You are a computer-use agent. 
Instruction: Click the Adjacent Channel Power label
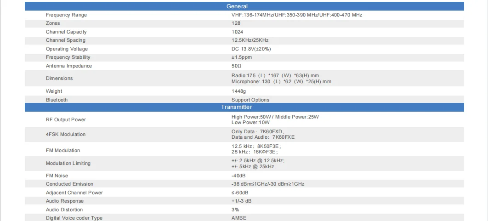coord(74,193)
